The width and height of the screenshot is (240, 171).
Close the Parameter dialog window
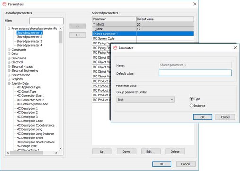click(x=235, y=48)
